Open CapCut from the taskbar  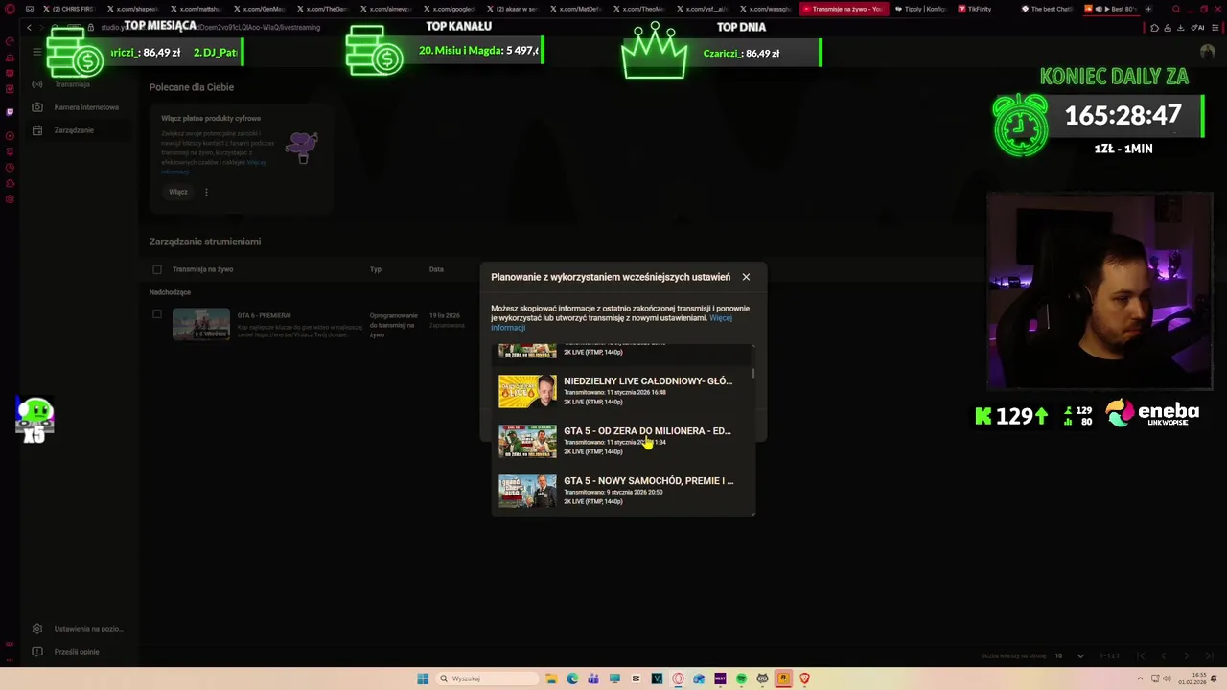636,678
